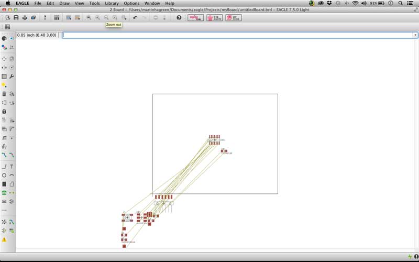Viewport: 419px width, 262px height.
Task: Select the Mirror tool
Action: point(4,68)
